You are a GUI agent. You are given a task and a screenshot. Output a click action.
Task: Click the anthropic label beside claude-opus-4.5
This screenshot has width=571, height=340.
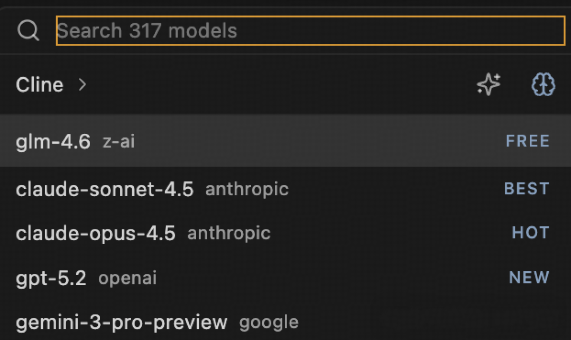pyautogui.click(x=228, y=233)
